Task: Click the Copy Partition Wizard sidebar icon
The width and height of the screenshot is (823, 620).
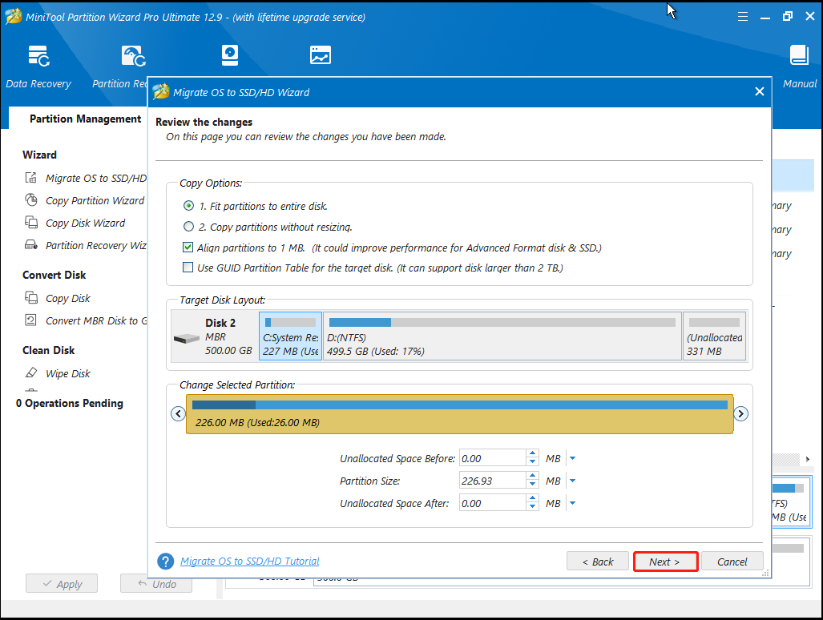Action: tap(31, 199)
